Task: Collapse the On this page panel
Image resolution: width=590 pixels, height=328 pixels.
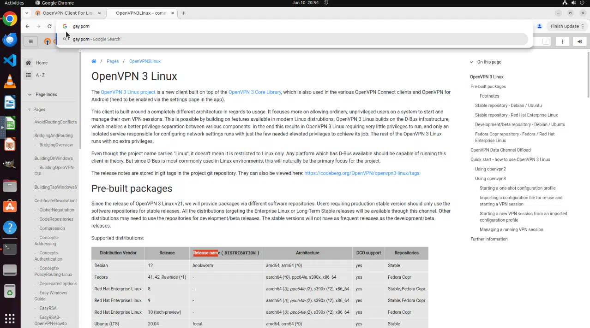Action: tap(471, 62)
